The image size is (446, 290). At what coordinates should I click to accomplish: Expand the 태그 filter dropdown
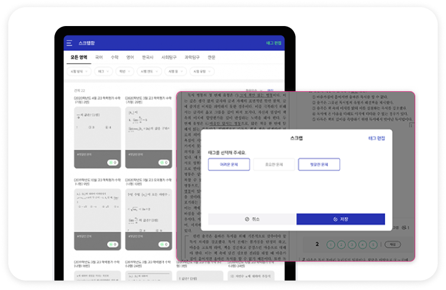[x=102, y=71]
